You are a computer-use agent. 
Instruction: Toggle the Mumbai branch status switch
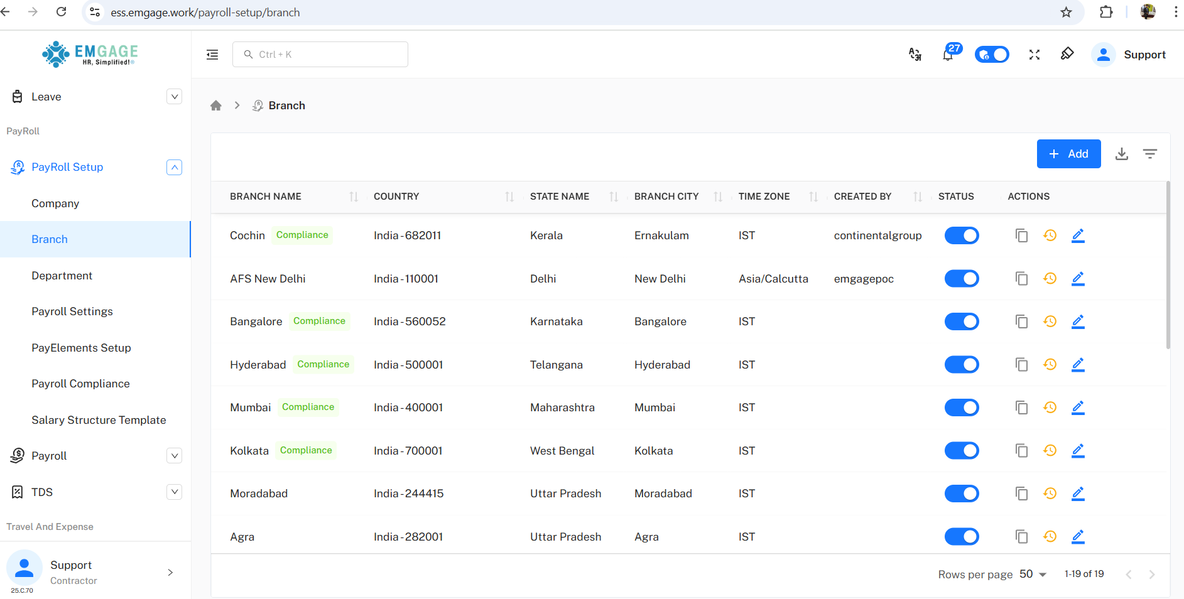pos(961,407)
